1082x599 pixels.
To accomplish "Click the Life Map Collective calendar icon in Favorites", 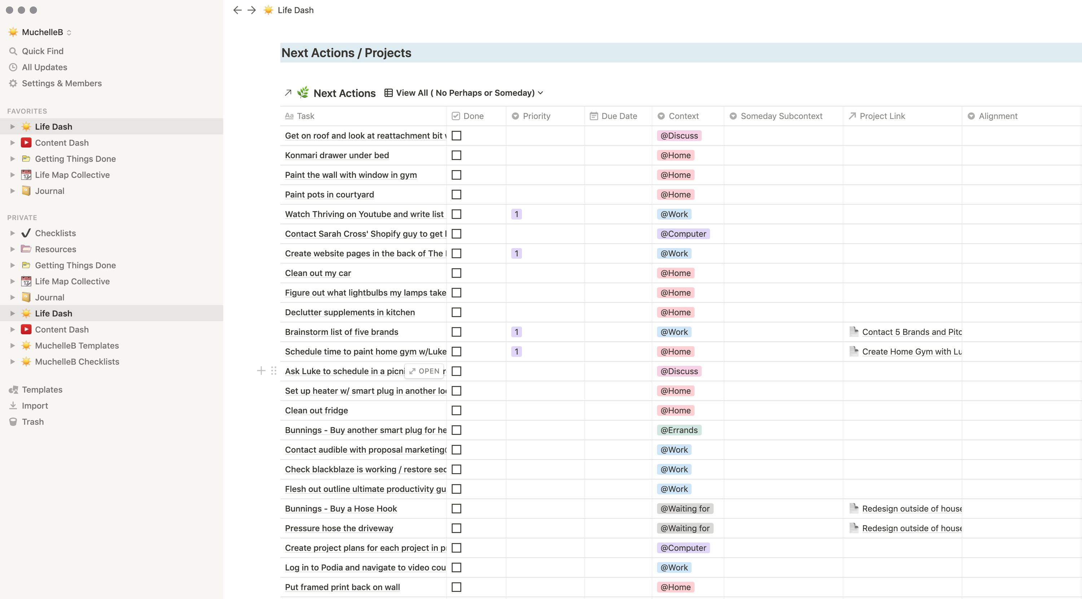I will coord(26,175).
